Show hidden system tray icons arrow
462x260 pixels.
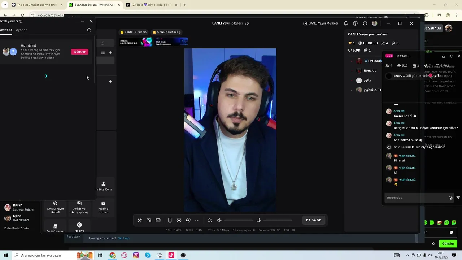coord(407,255)
